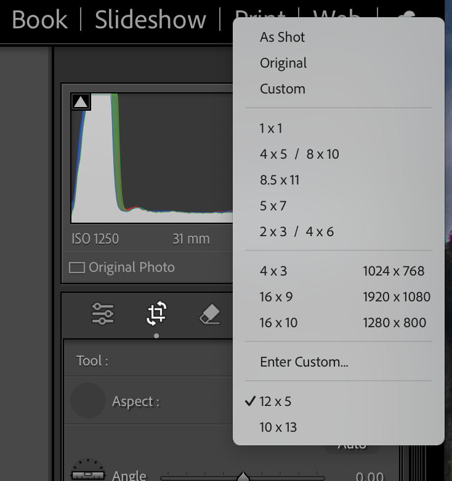The image size is (452, 481).
Task: Toggle the Original Photo checkbox
Action: tap(77, 268)
